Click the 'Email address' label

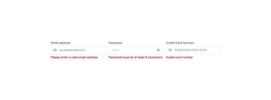tap(61, 43)
